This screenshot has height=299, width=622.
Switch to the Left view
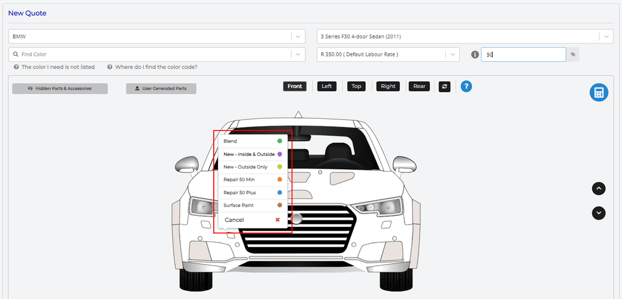[x=327, y=86]
